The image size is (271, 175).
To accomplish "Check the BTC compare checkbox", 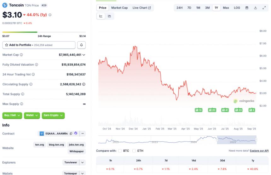I will click(120, 151).
